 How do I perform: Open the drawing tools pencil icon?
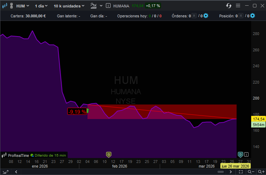point(5,172)
